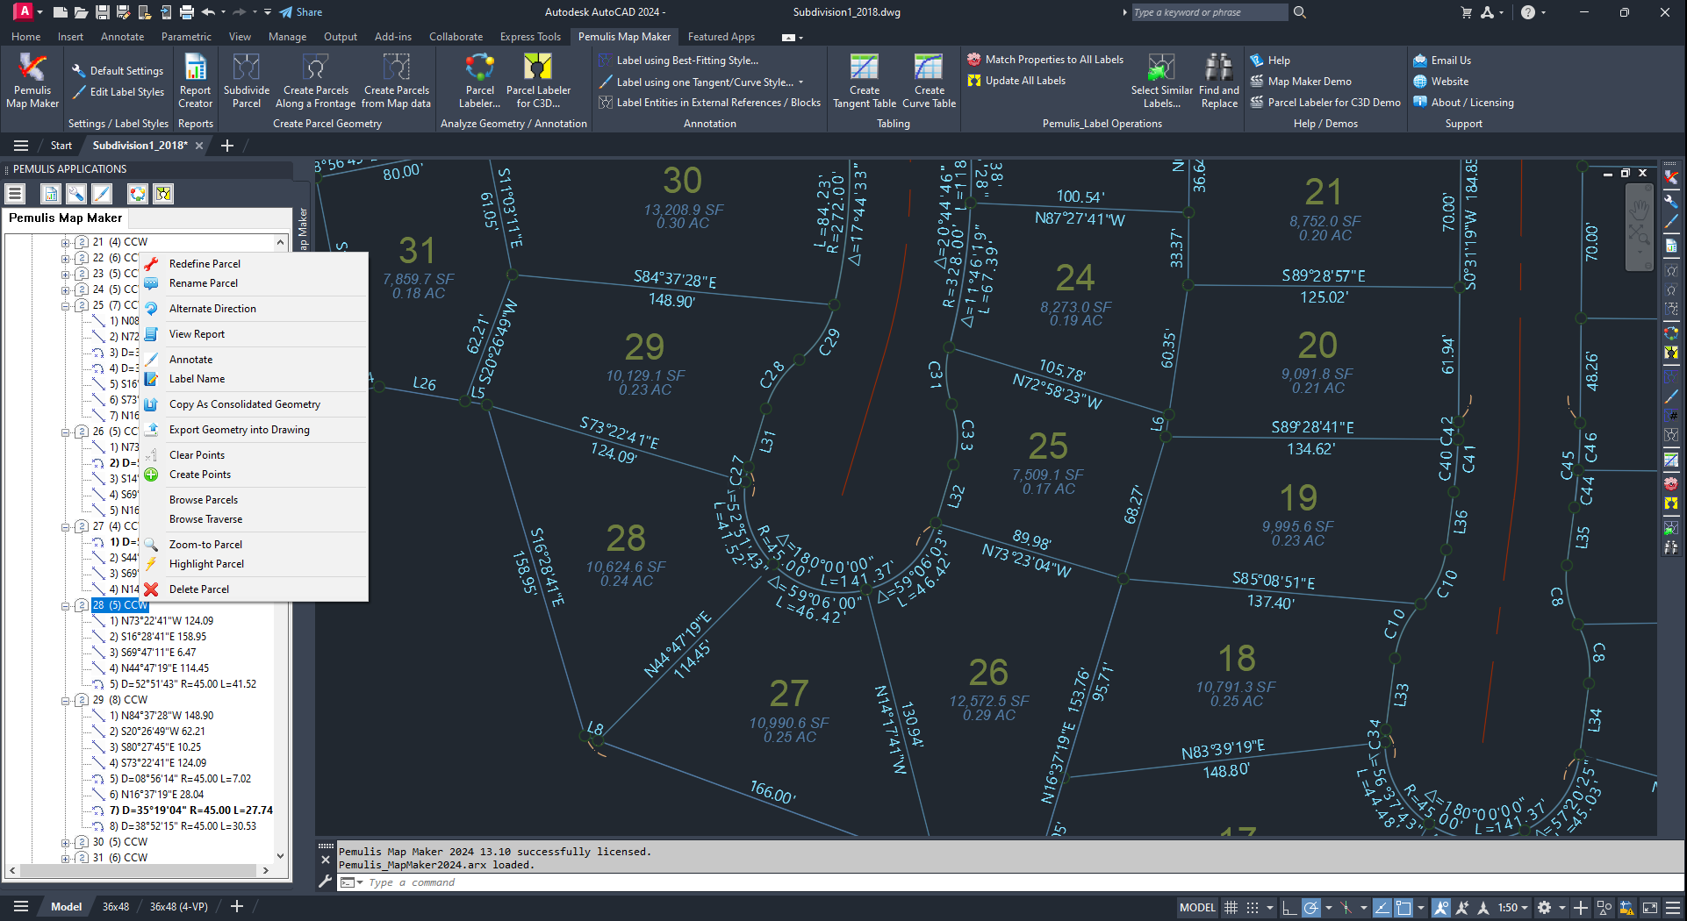Launch Parcel Labeler for C3D
The height and width of the screenshot is (921, 1687).
(538, 81)
